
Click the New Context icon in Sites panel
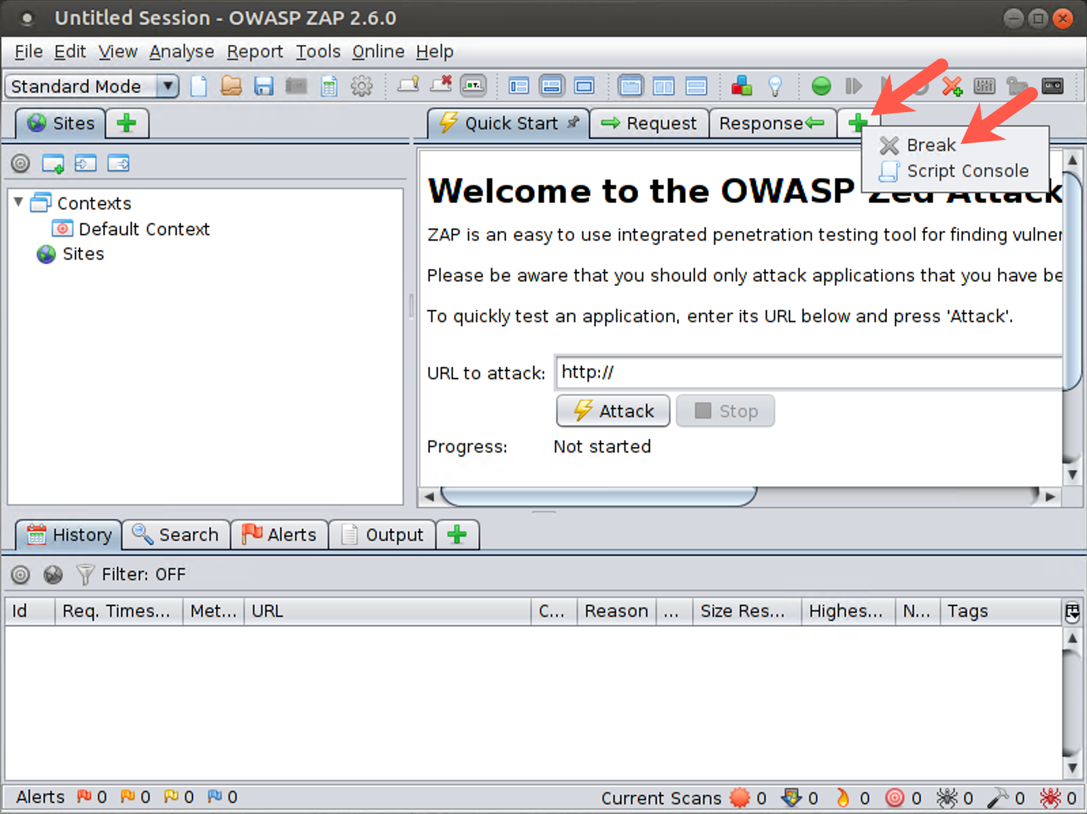pyautogui.click(x=53, y=164)
